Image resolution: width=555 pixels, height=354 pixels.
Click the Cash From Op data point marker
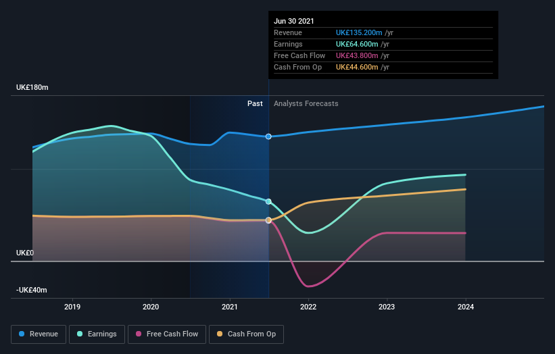click(x=268, y=220)
